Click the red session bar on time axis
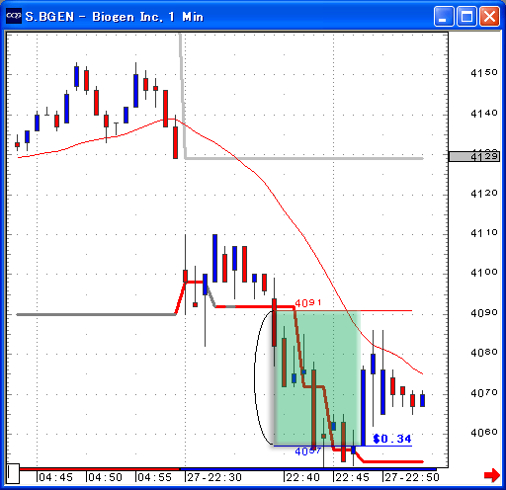 100,468
